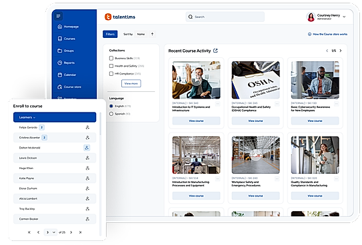Click the Filters button

tap(110, 34)
